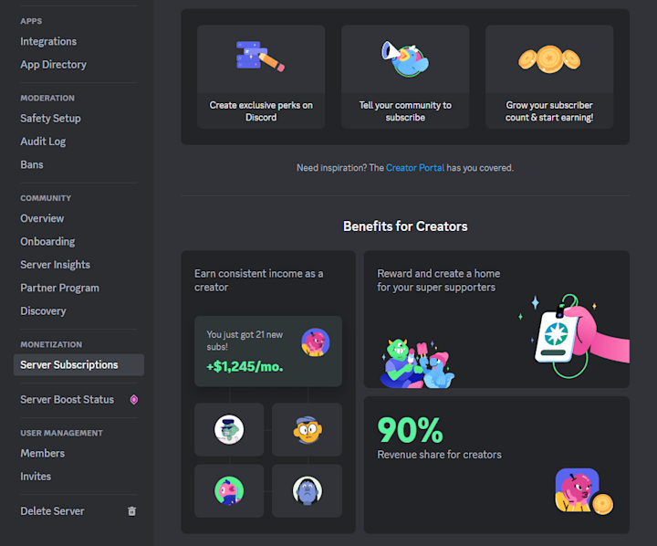The image size is (657, 546).
Task: Click 'Tell your community to subscribe' card text
Action: (405, 111)
